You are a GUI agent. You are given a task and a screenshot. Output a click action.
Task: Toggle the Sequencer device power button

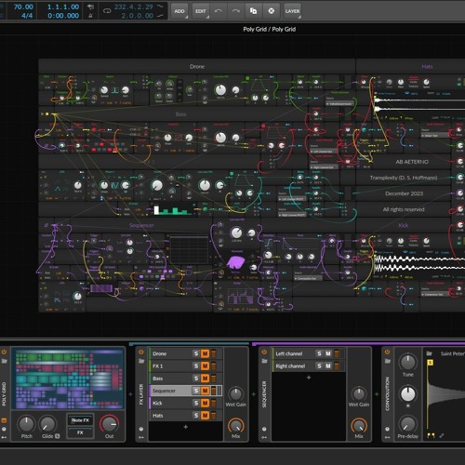[x=264, y=352]
